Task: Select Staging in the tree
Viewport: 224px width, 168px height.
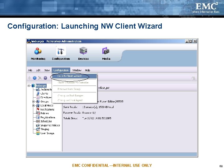Action: pyautogui.click(x=45, y=129)
